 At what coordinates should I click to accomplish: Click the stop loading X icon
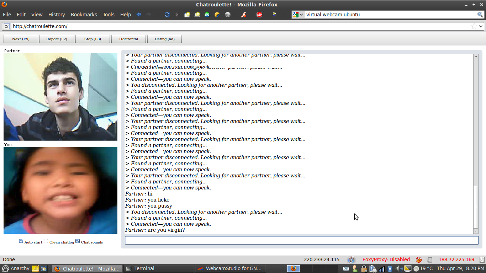pos(177,15)
